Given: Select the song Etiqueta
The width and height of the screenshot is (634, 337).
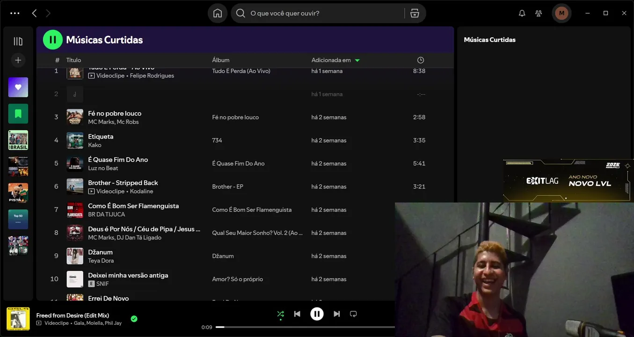Looking at the screenshot, I should click(x=101, y=136).
